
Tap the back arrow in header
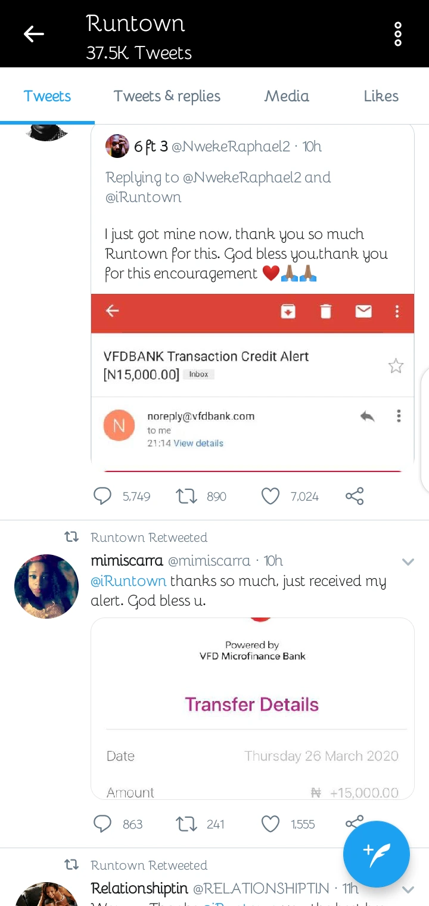(34, 34)
